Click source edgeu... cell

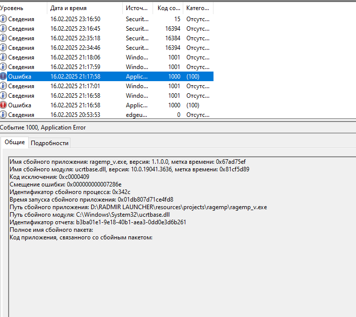[x=136, y=115]
